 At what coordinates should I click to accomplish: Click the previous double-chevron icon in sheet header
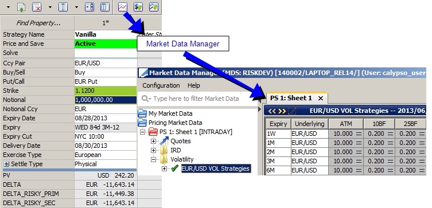click(272, 111)
